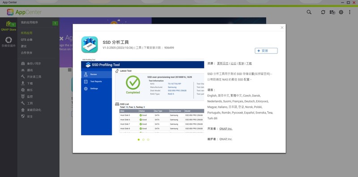The image size is (358, 177).
Task: Click the 安装 install button
Action: (266, 51)
